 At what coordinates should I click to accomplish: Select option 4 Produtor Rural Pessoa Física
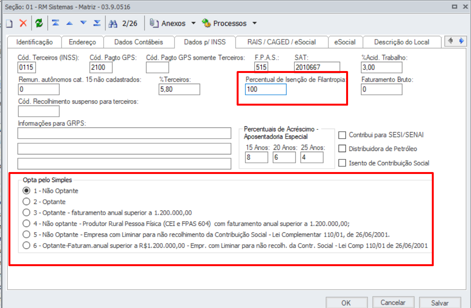[x=26, y=224]
